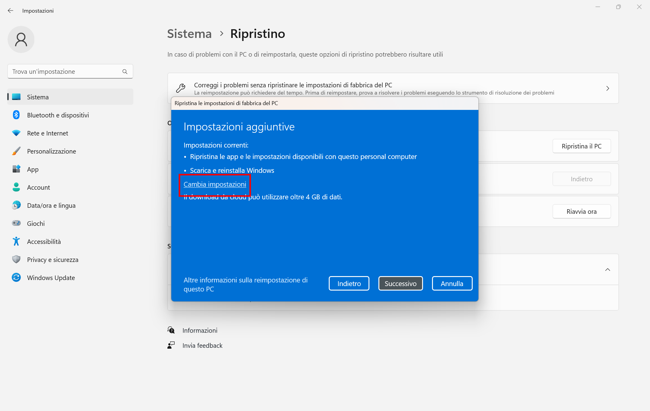
Task: Open Rete e Internet settings
Action: pyautogui.click(x=47, y=133)
